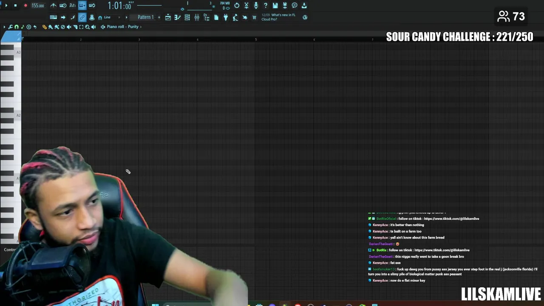This screenshot has width=544, height=306.
Task: Disable the highlighted overdub recording button
Action: [x=82, y=6]
